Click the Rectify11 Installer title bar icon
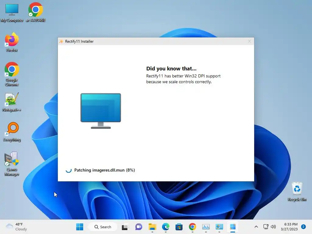 (x=61, y=41)
